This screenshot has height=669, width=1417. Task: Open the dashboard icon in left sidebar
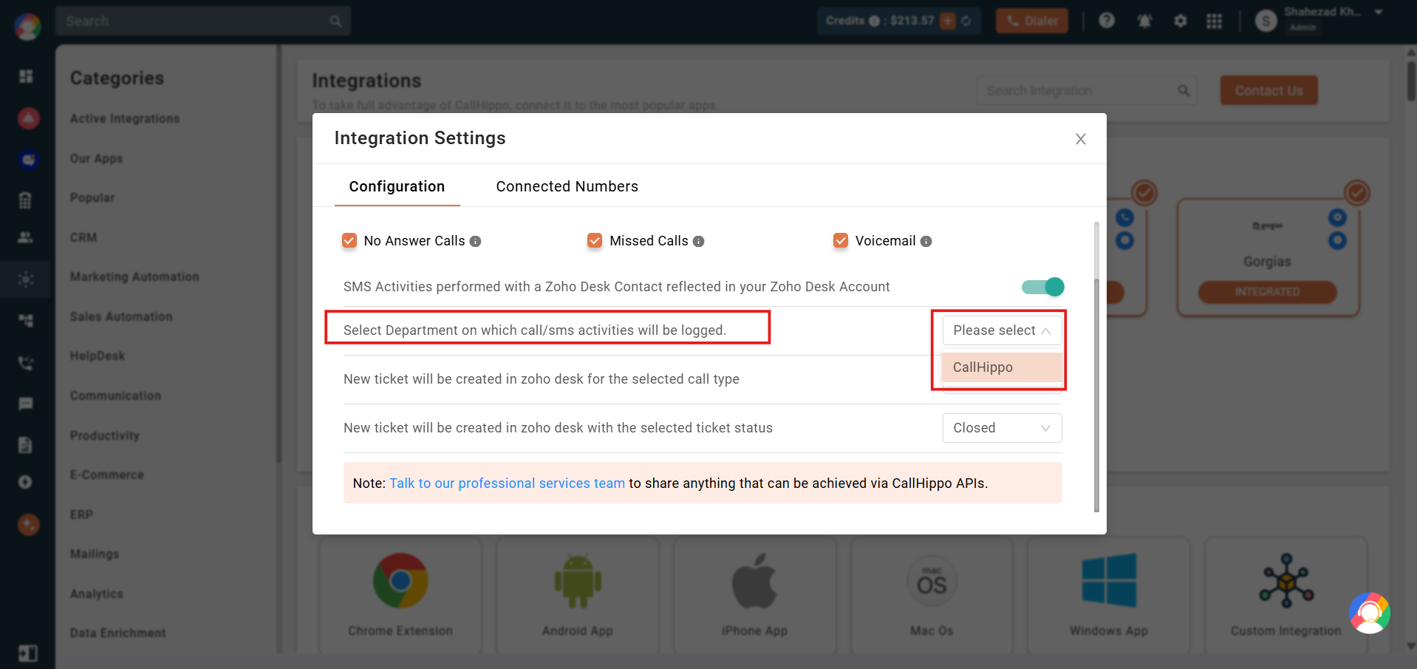(26, 76)
